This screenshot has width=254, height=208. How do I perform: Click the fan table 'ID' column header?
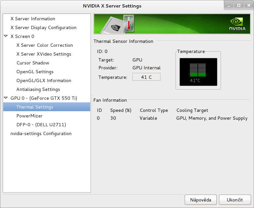click(x=99, y=111)
